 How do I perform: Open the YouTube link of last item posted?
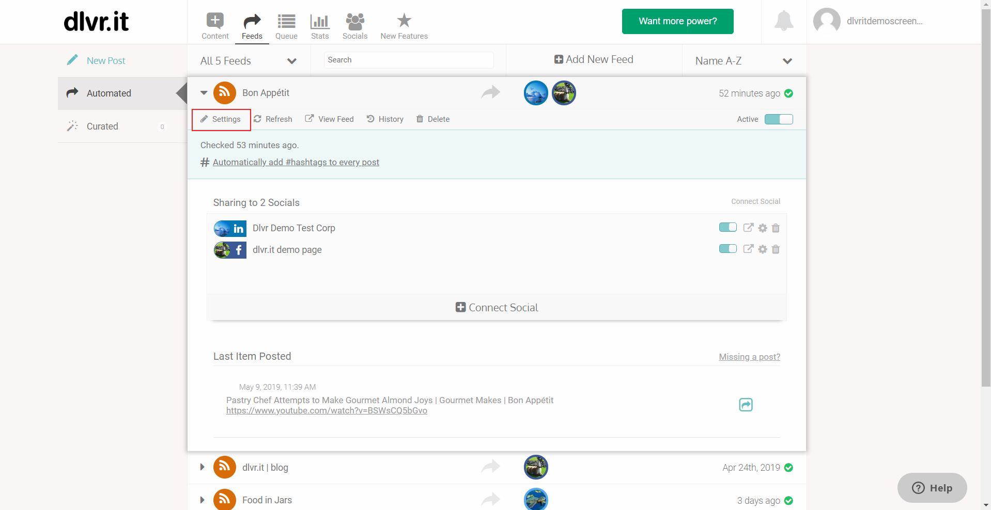coord(327,410)
